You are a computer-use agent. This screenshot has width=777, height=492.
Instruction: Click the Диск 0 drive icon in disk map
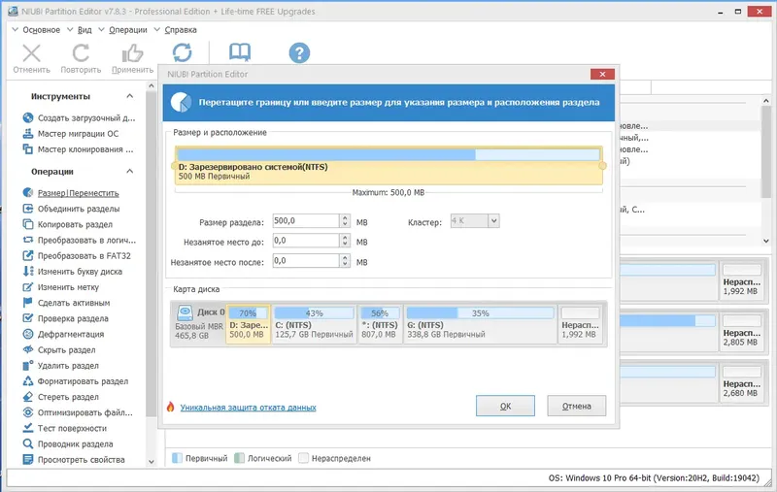(x=185, y=312)
